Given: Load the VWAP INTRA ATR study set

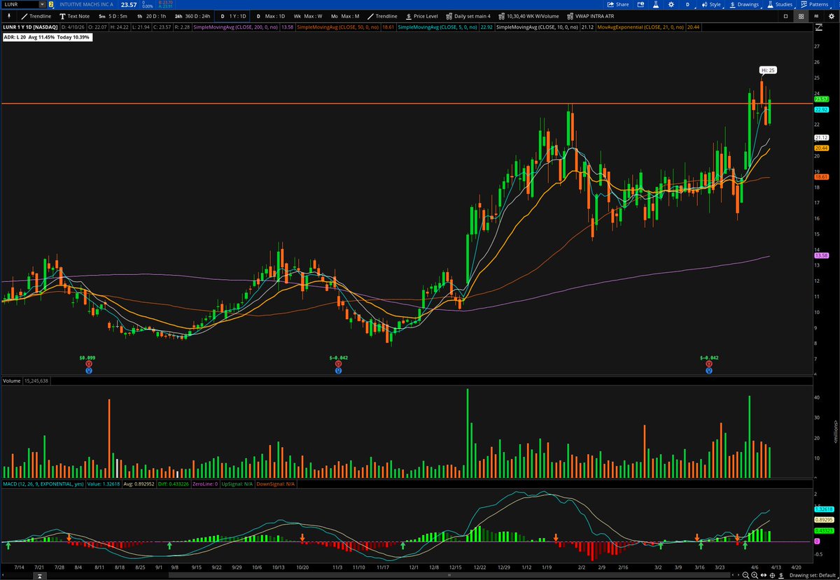Looking at the screenshot, I should (591, 15).
